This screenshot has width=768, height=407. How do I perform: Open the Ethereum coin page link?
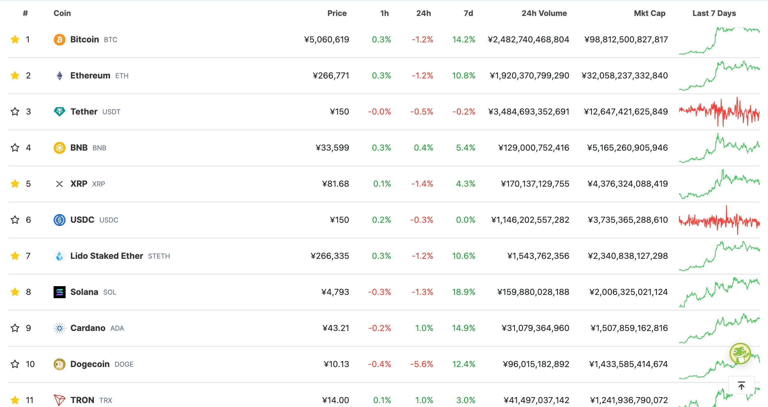coord(90,75)
